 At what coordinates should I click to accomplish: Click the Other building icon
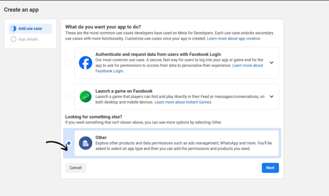(x=85, y=143)
